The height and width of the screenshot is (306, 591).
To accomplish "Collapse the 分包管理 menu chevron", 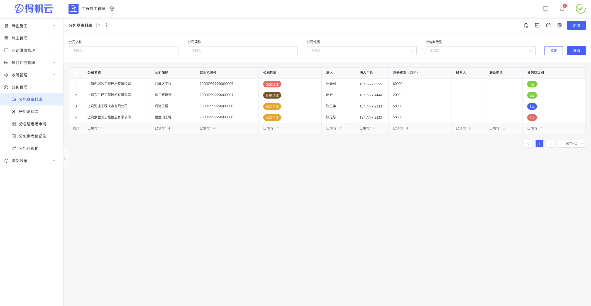I will coord(54,87).
